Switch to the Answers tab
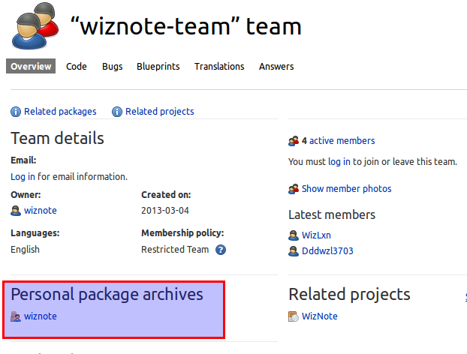The image size is (467, 354). click(276, 67)
